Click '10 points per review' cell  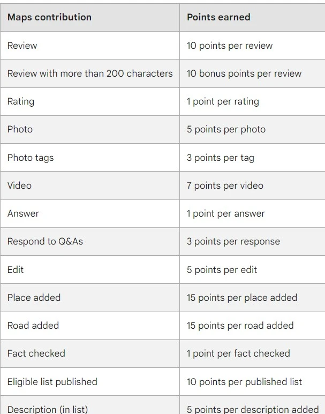[252, 46]
